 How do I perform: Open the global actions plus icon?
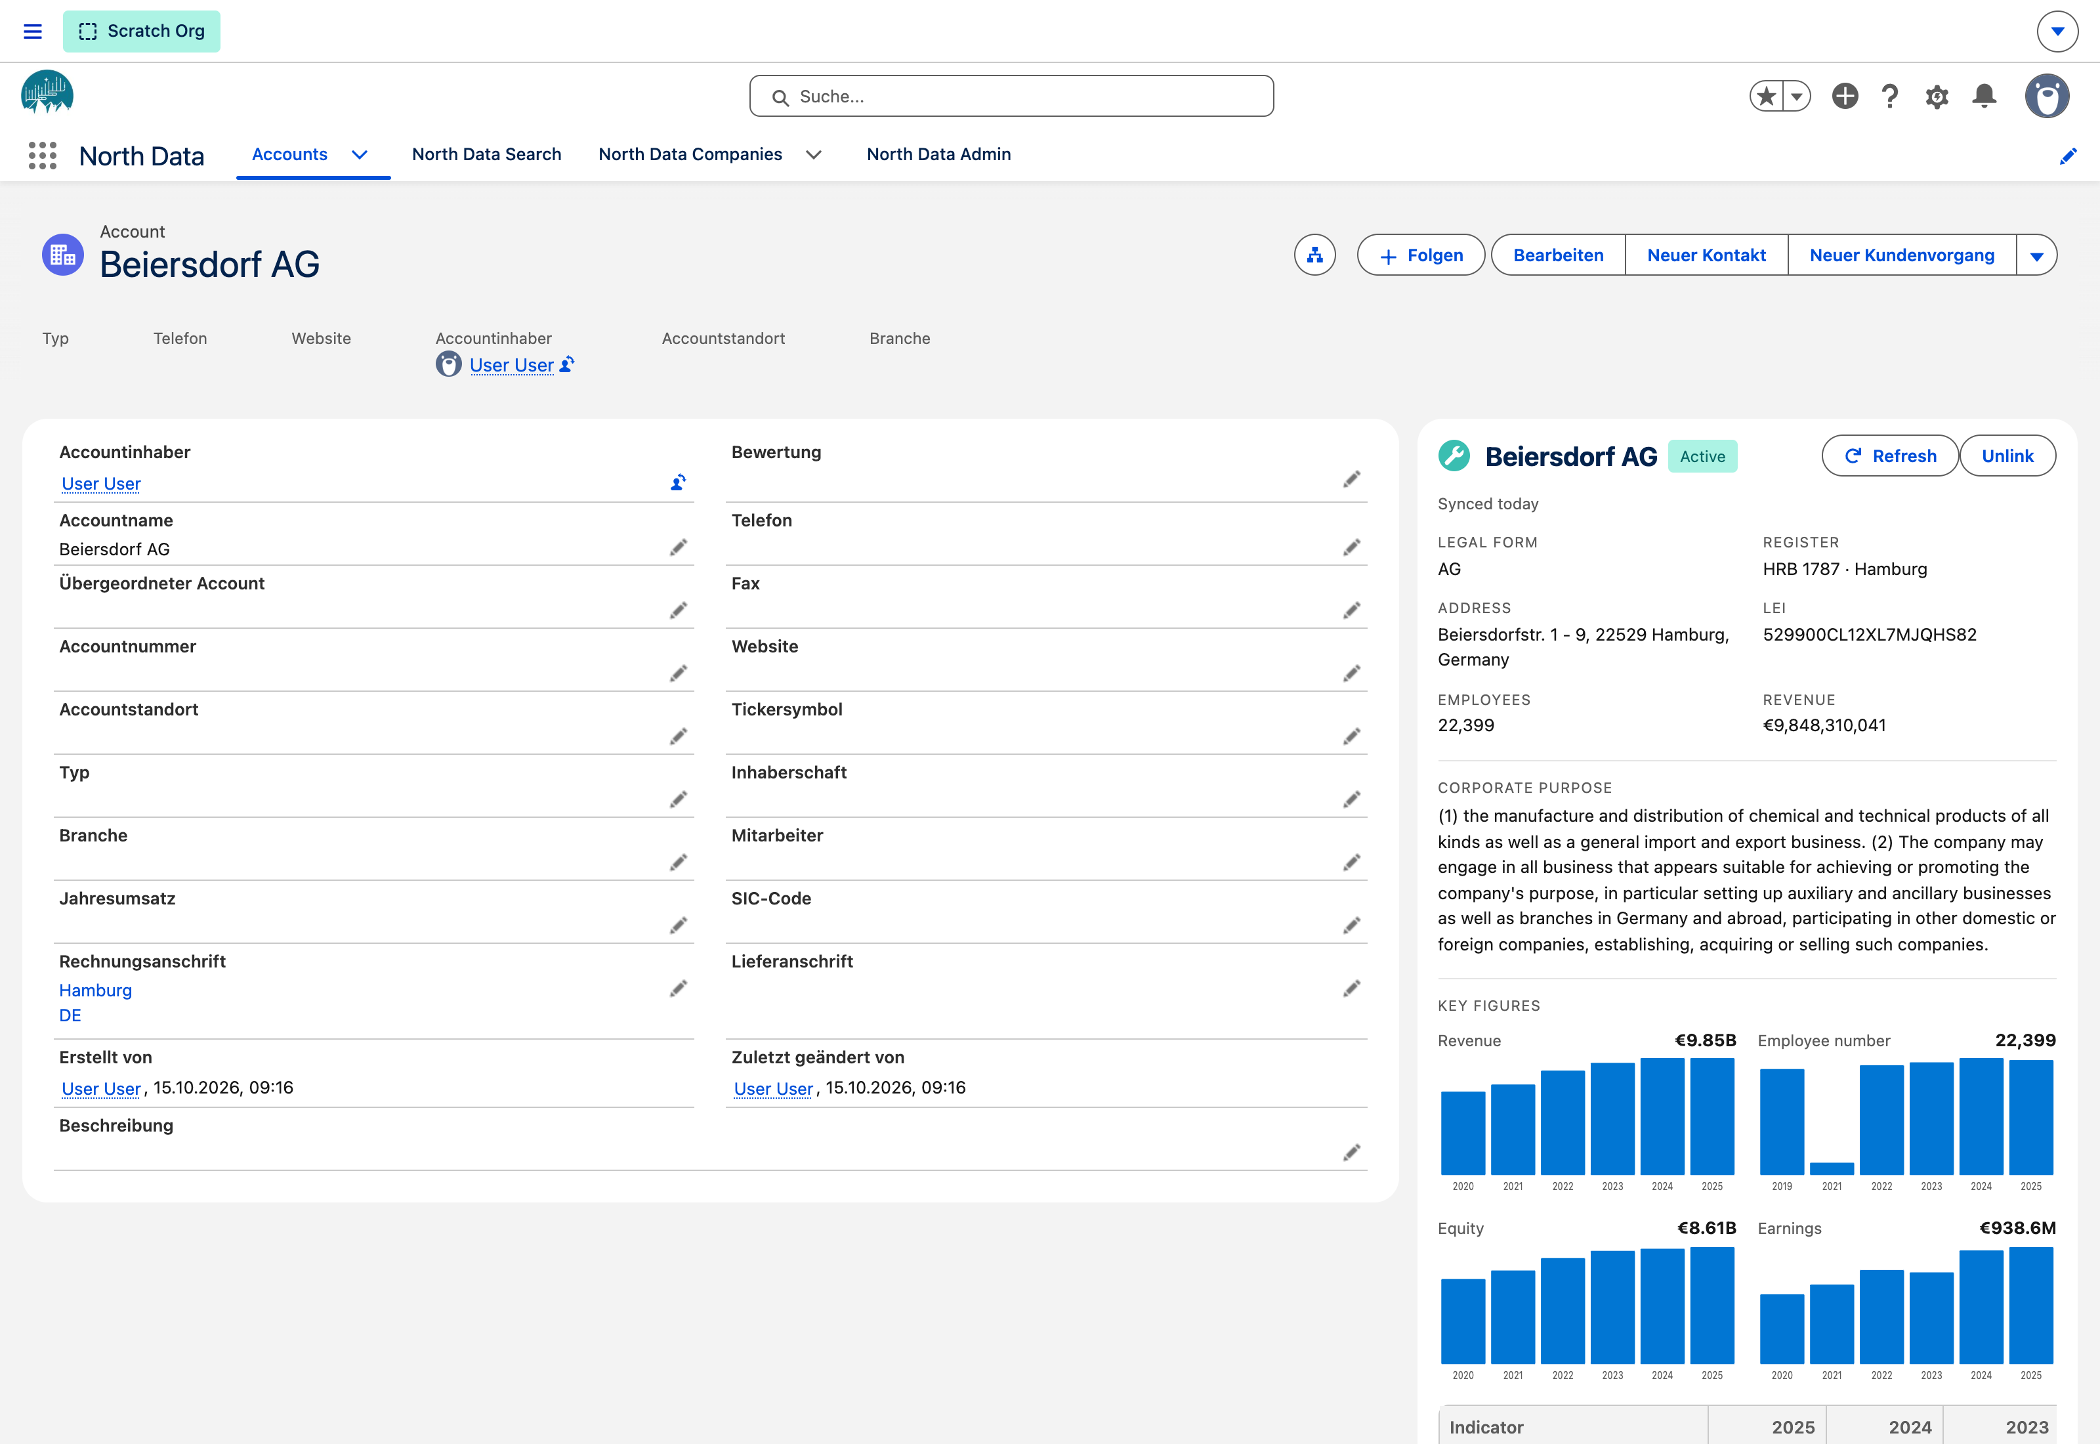(1845, 96)
